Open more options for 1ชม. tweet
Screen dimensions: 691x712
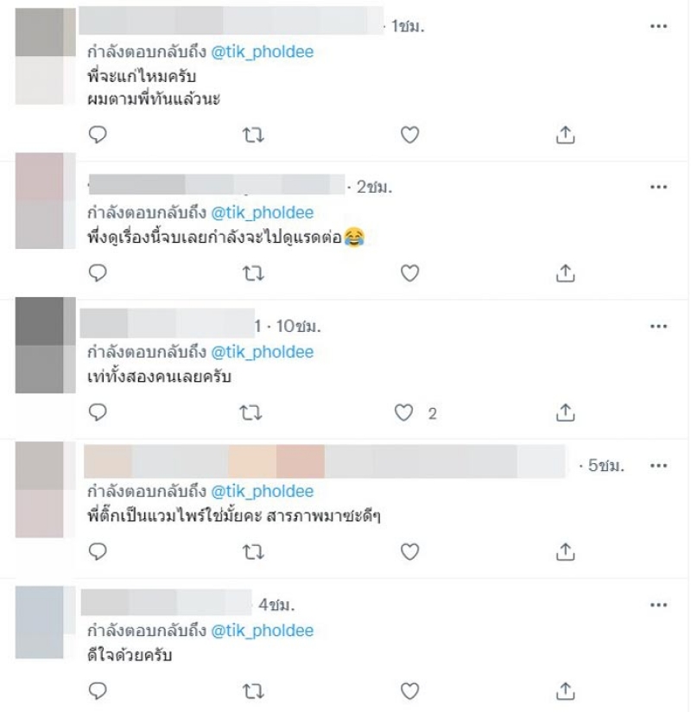tap(658, 26)
